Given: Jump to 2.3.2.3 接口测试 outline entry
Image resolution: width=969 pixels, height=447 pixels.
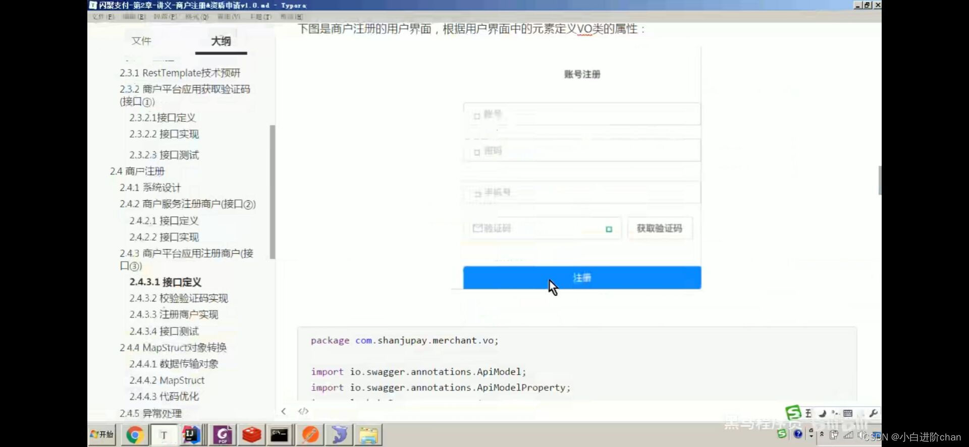Looking at the screenshot, I should (164, 154).
